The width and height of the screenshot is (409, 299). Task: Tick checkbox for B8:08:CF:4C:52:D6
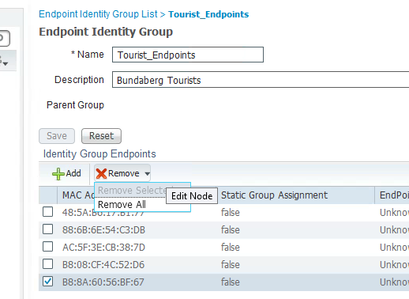click(47, 264)
